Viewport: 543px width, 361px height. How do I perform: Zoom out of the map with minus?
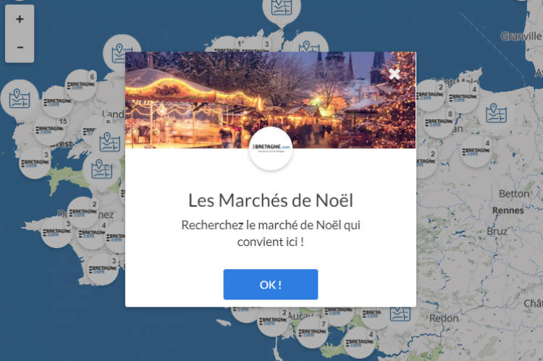[20, 48]
